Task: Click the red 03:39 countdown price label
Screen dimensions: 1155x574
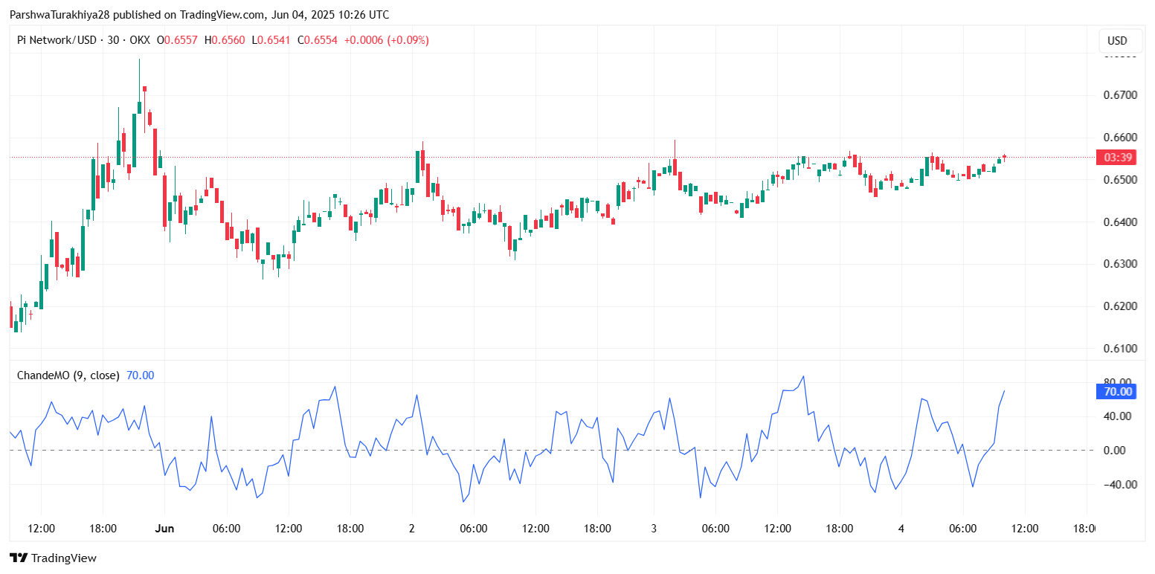Action: [1117, 158]
